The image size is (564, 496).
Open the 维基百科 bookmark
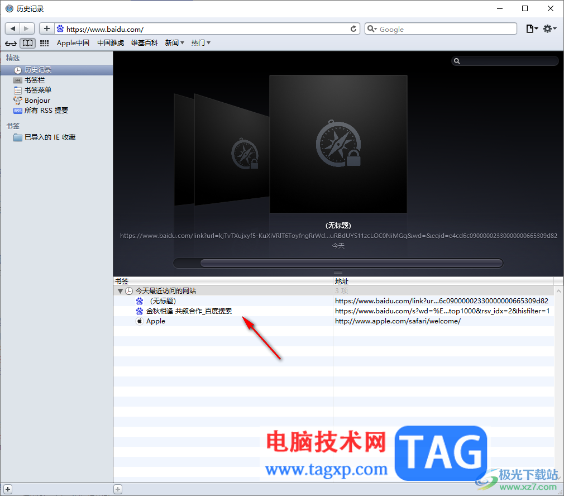(x=144, y=43)
